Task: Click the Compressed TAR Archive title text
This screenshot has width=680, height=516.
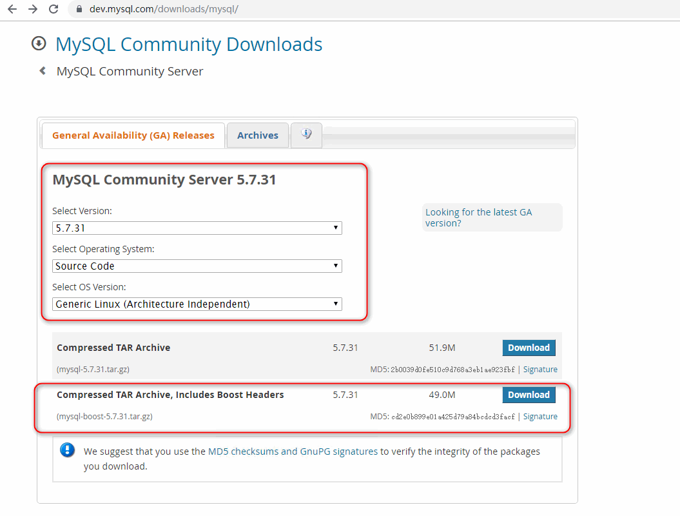Action: [x=113, y=348]
